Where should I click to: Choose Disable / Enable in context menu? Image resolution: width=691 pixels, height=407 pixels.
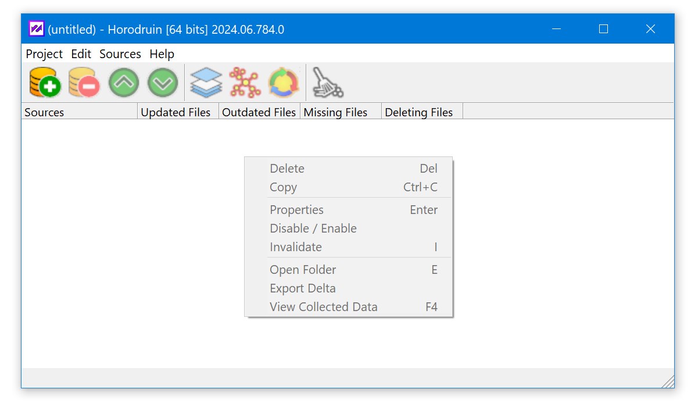point(313,229)
